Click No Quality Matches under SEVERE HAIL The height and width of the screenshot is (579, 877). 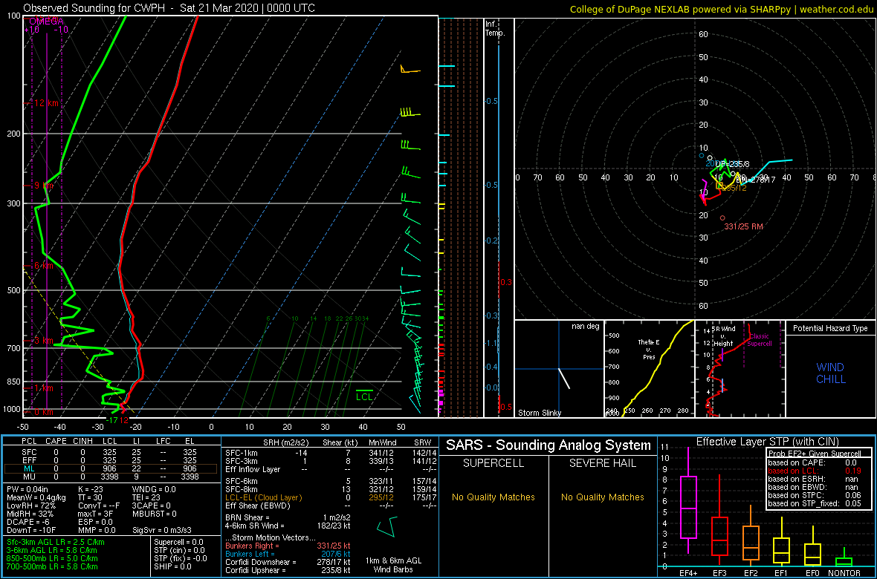pyautogui.click(x=602, y=497)
